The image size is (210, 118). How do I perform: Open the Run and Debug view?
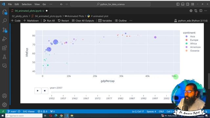pos(4,39)
